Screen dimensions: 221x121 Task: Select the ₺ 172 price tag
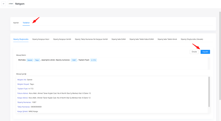[x=93, y=60]
